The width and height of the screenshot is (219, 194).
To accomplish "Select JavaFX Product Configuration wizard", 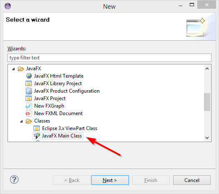I will 67,91.
